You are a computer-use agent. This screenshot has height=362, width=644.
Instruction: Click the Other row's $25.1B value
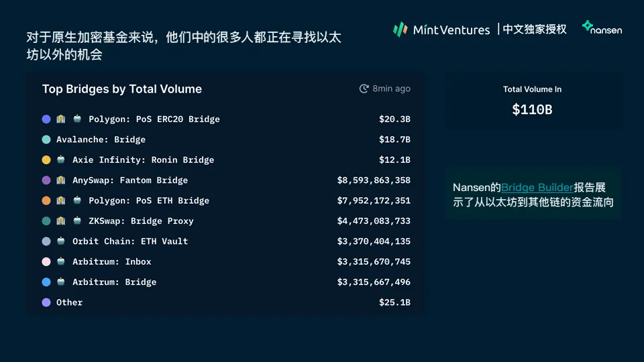point(394,302)
